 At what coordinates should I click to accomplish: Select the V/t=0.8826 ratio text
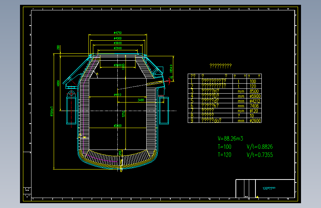[260, 147]
